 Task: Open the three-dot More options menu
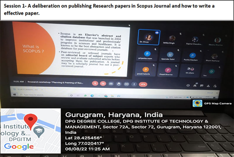[134, 84]
